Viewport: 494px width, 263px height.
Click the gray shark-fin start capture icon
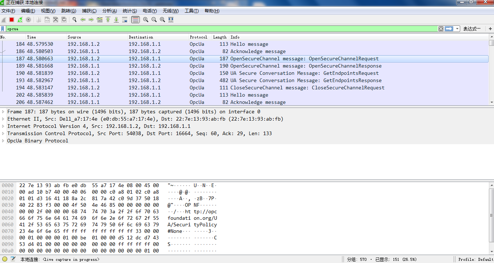[4, 20]
